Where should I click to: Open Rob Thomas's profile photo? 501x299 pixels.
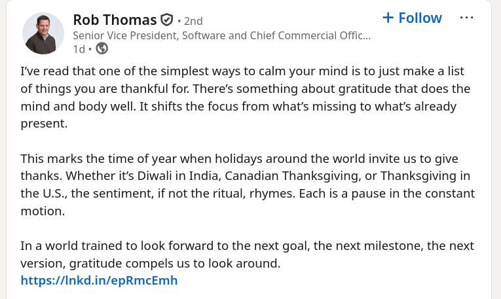43,33
